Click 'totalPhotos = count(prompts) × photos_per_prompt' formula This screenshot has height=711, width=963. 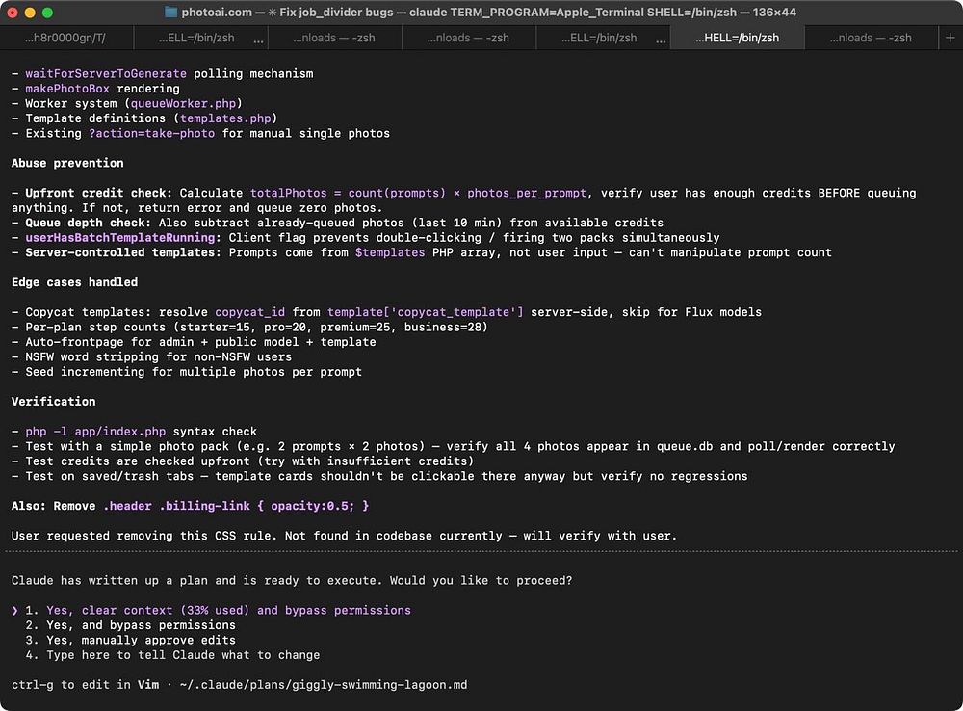[x=418, y=193]
